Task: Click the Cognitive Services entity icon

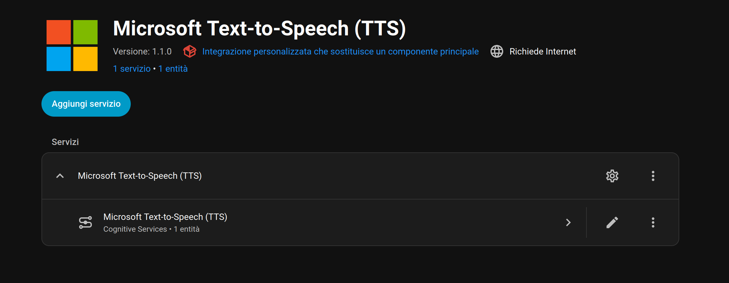Action: pos(85,222)
